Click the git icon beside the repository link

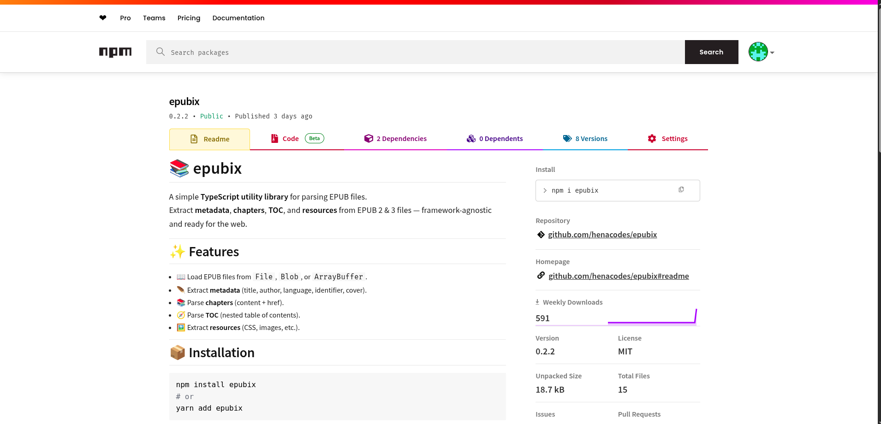click(540, 235)
